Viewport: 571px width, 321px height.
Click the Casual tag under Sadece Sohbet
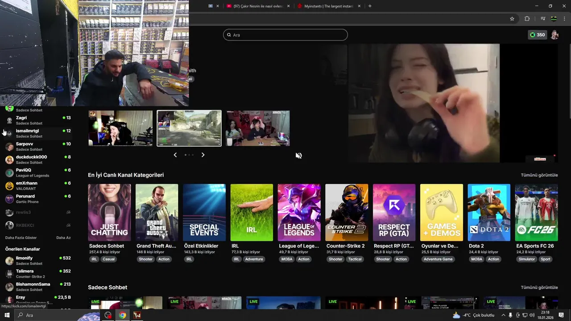coord(108,259)
